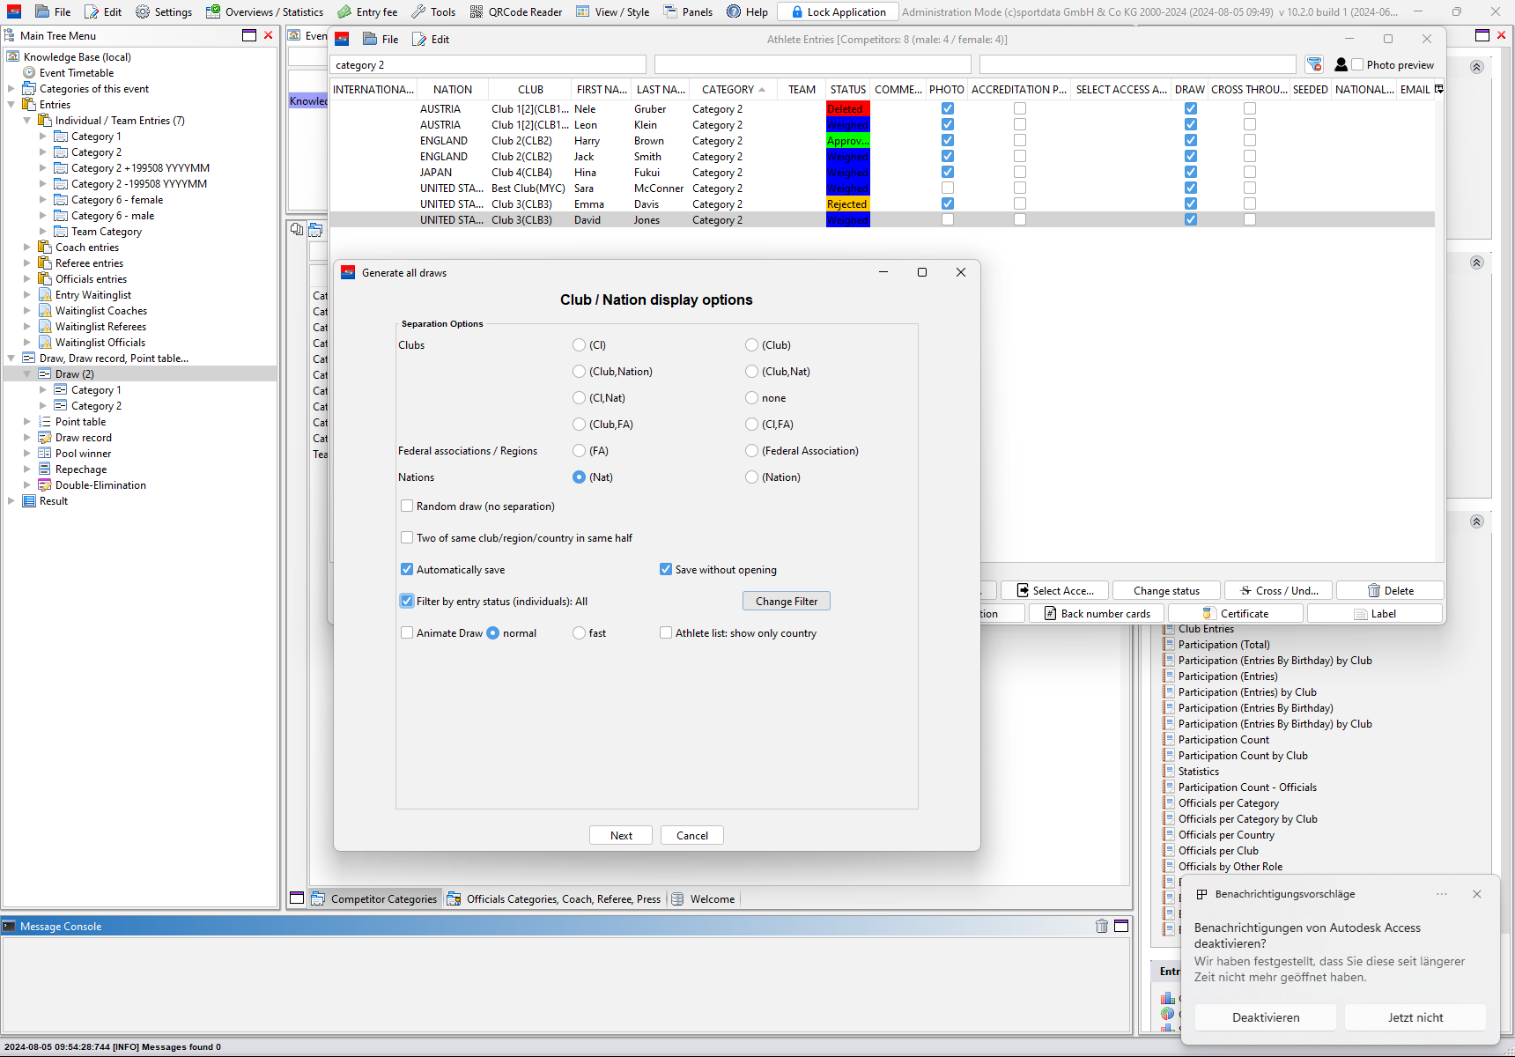This screenshot has height=1057, width=1515.
Task: Click Participation Count by Club report icon
Action: (1169, 756)
